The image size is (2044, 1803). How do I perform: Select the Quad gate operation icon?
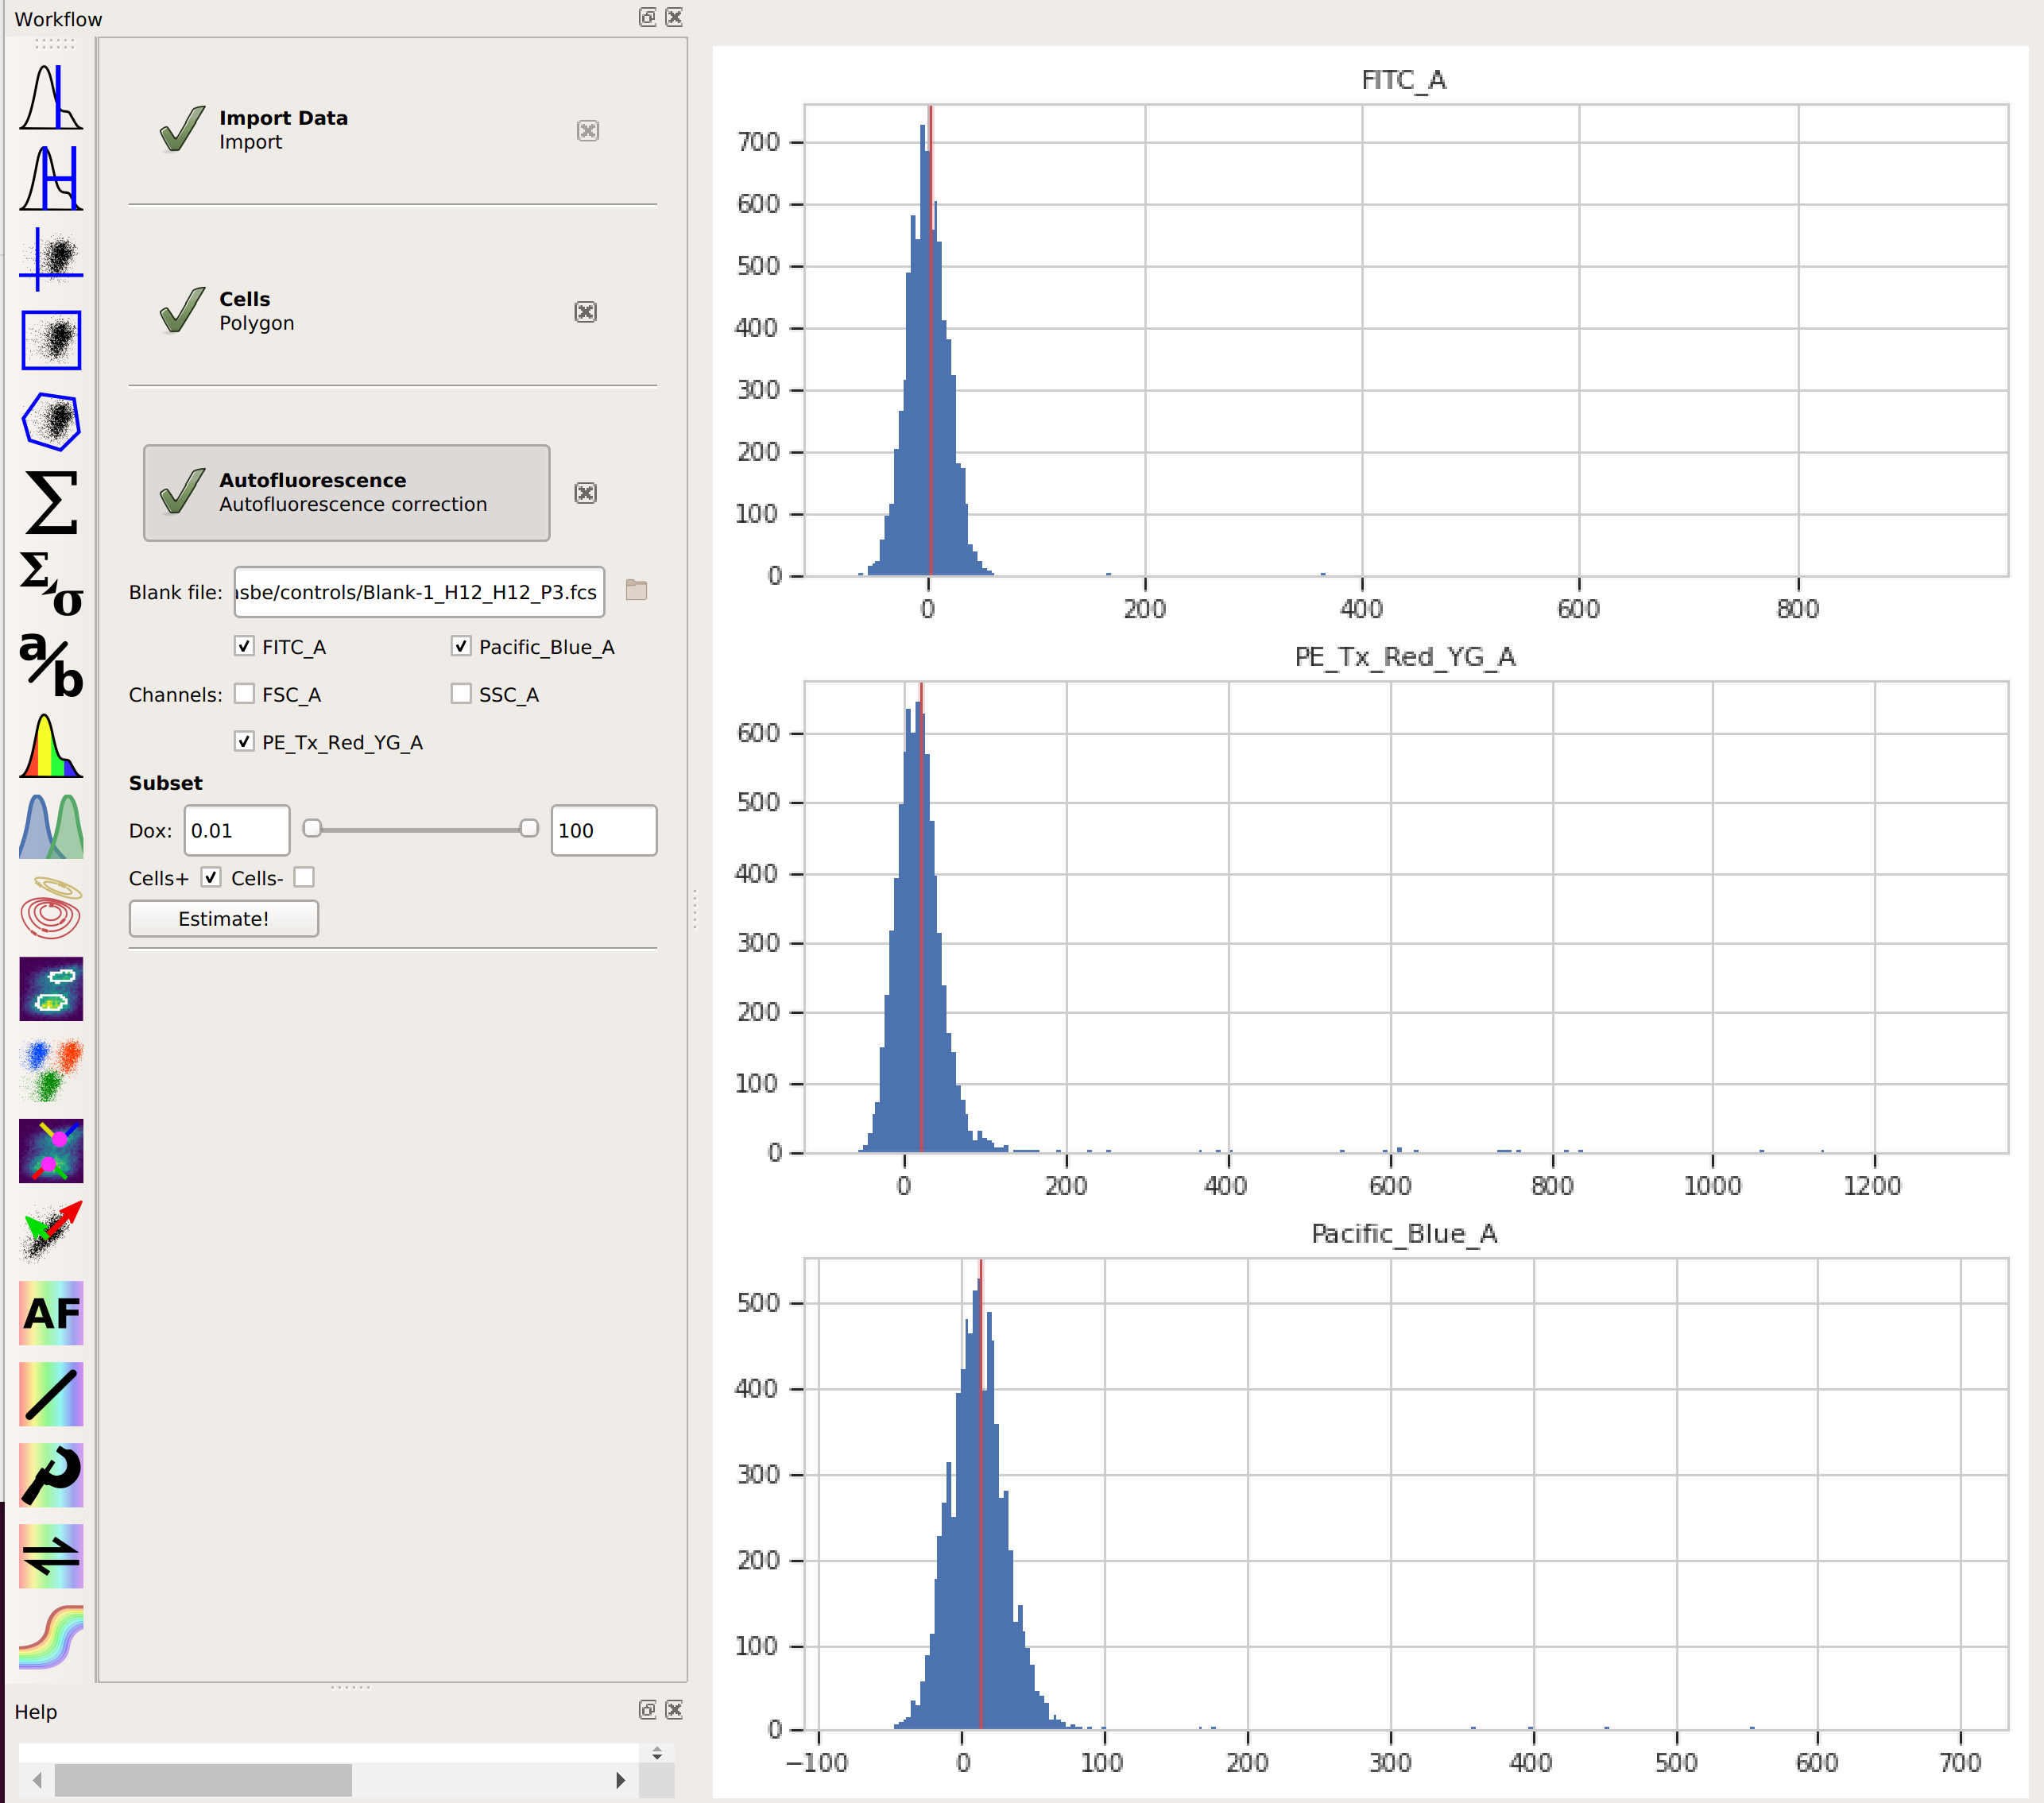[x=51, y=259]
